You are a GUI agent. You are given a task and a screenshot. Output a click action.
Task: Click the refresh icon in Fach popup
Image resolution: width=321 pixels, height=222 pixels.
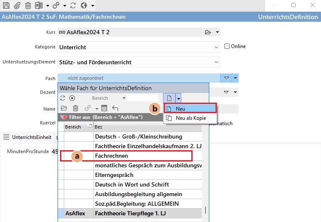pyautogui.click(x=63, y=98)
